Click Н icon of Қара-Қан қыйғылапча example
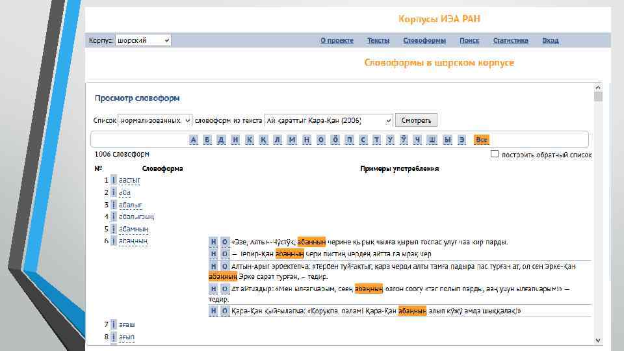 [213, 311]
